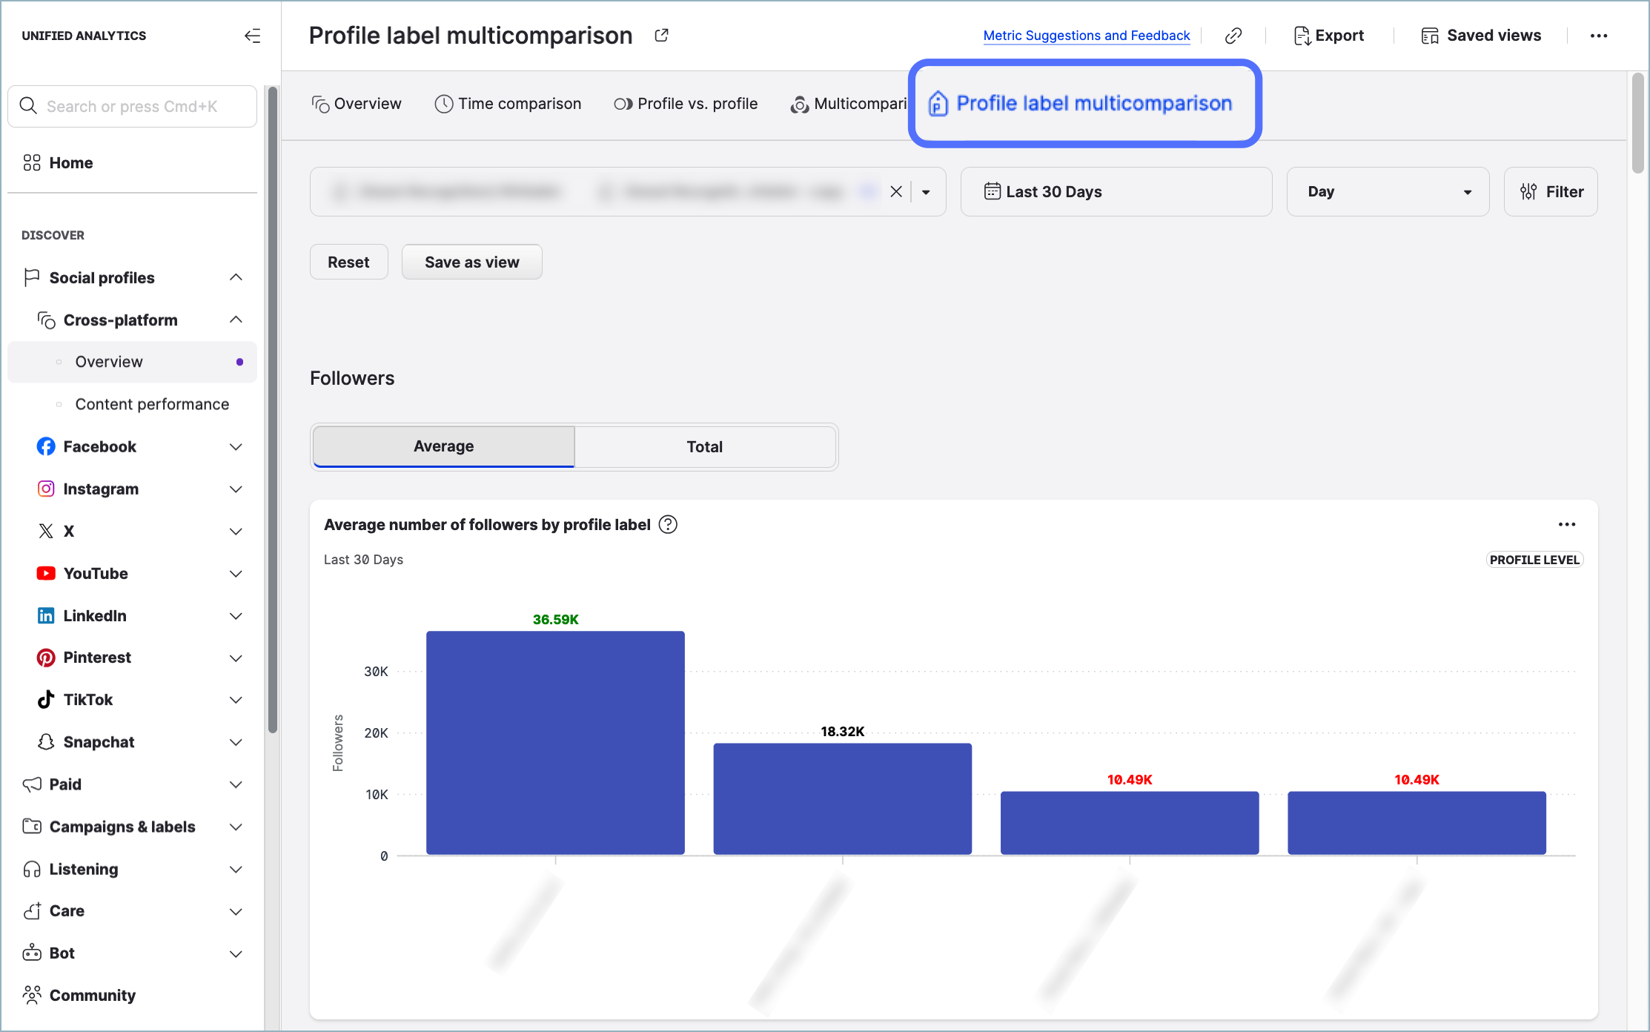Collapse the Social profiles section
This screenshot has width=1650, height=1032.
point(236,278)
